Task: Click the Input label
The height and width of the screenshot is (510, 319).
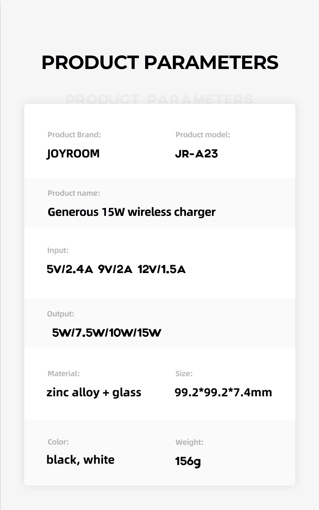Action: pyautogui.click(x=58, y=250)
